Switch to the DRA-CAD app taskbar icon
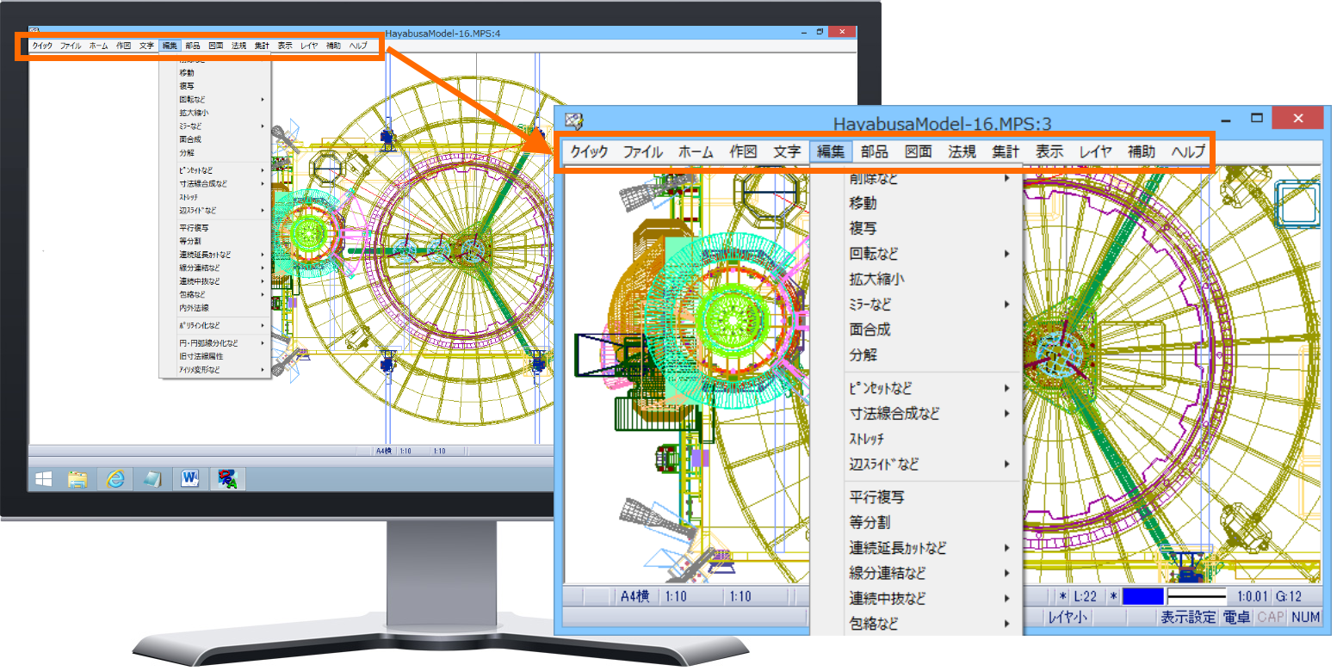The height and width of the screenshot is (671, 1343). pos(229,479)
